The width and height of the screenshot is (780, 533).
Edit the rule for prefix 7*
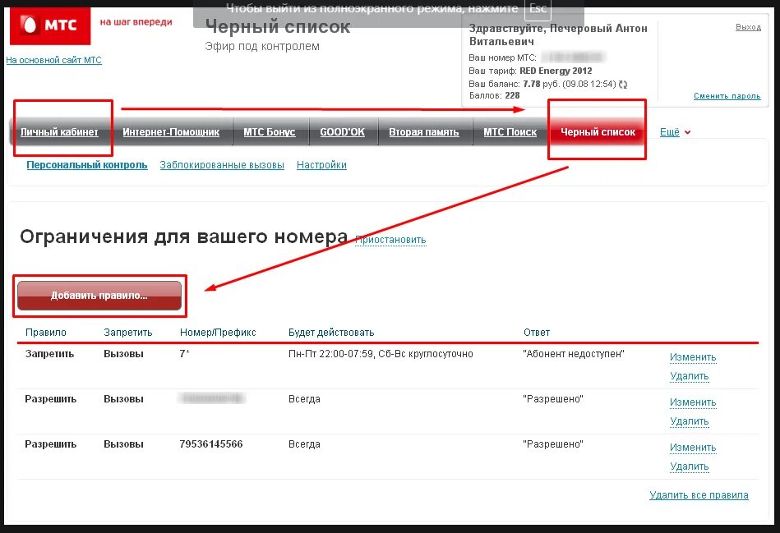pos(693,357)
